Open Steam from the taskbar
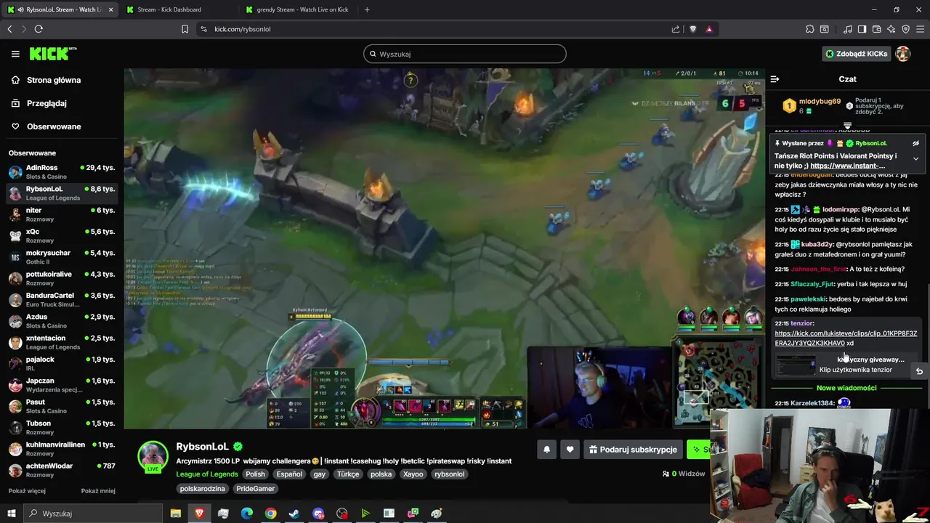This screenshot has width=930, height=523. click(294, 514)
